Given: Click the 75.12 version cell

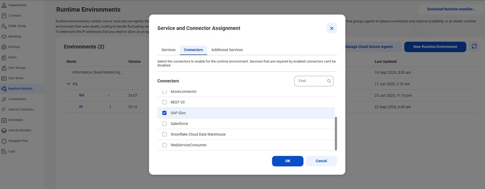Looking at the screenshot, I should click(x=132, y=107).
